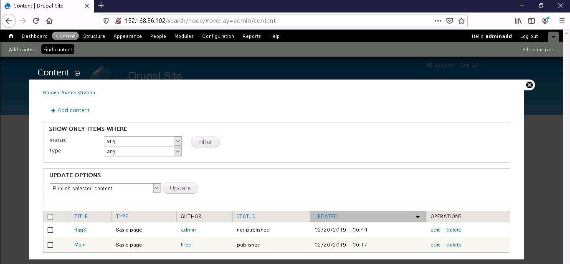This screenshot has width=570, height=264.
Task: Check the box for flag3 row
Action: (x=51, y=230)
